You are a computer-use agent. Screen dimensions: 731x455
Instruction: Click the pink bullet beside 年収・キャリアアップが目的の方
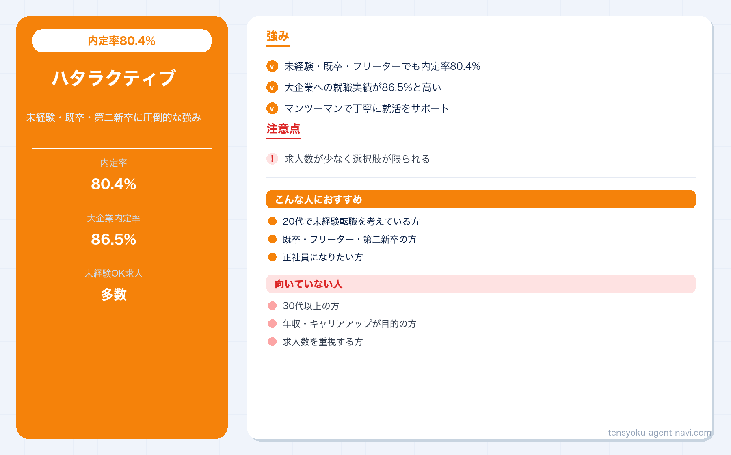pos(272,324)
